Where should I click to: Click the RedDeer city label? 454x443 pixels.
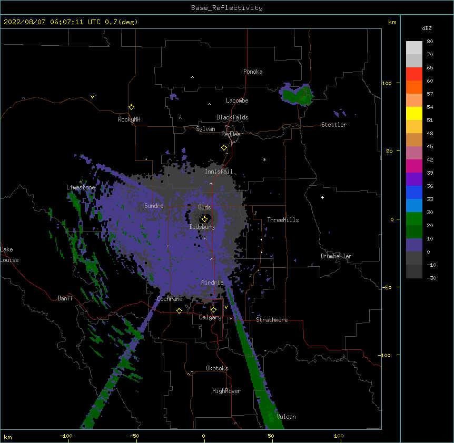pyautogui.click(x=232, y=134)
